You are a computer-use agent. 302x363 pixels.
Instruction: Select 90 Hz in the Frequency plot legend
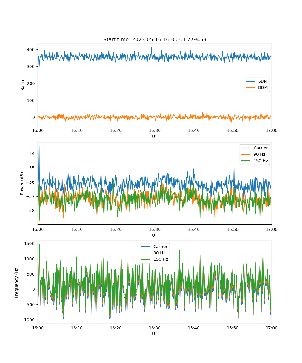[159, 253]
